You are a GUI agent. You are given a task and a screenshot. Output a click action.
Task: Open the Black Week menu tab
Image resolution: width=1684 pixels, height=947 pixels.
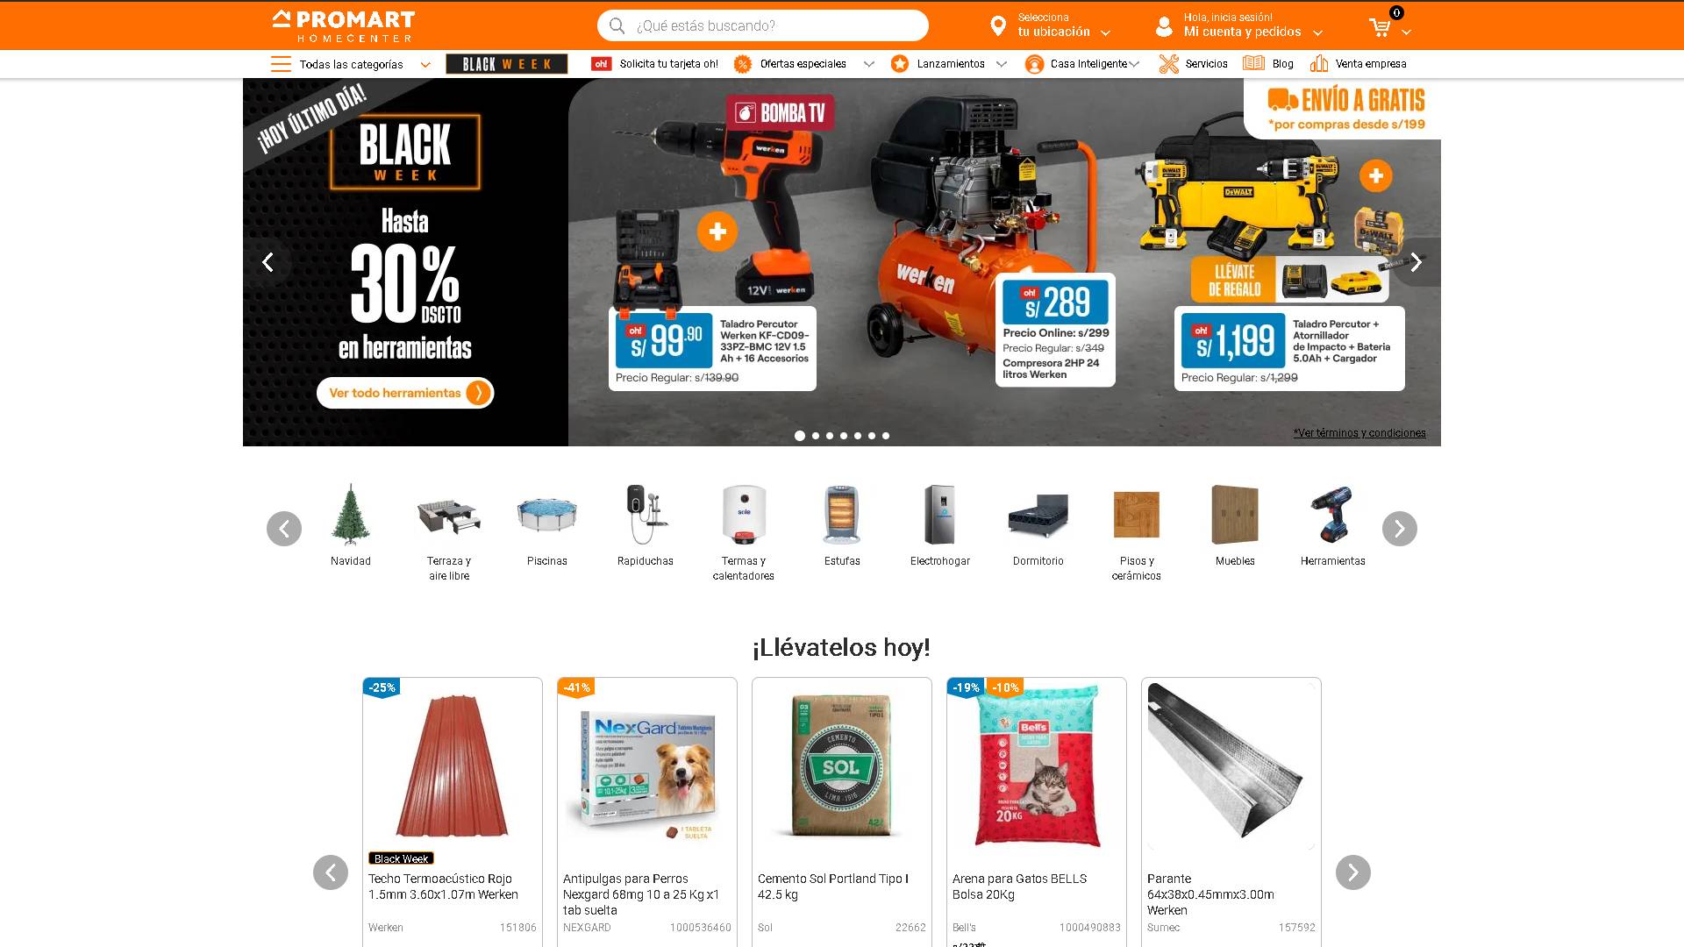(x=507, y=64)
